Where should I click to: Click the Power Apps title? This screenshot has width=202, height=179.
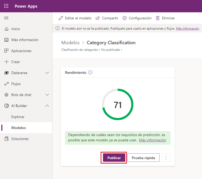26,6
